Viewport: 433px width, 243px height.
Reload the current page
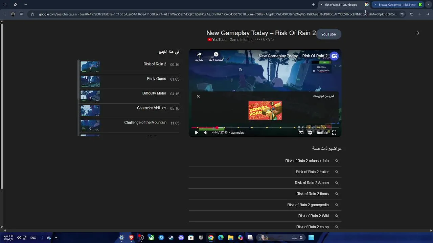pyautogui.click(x=412, y=14)
